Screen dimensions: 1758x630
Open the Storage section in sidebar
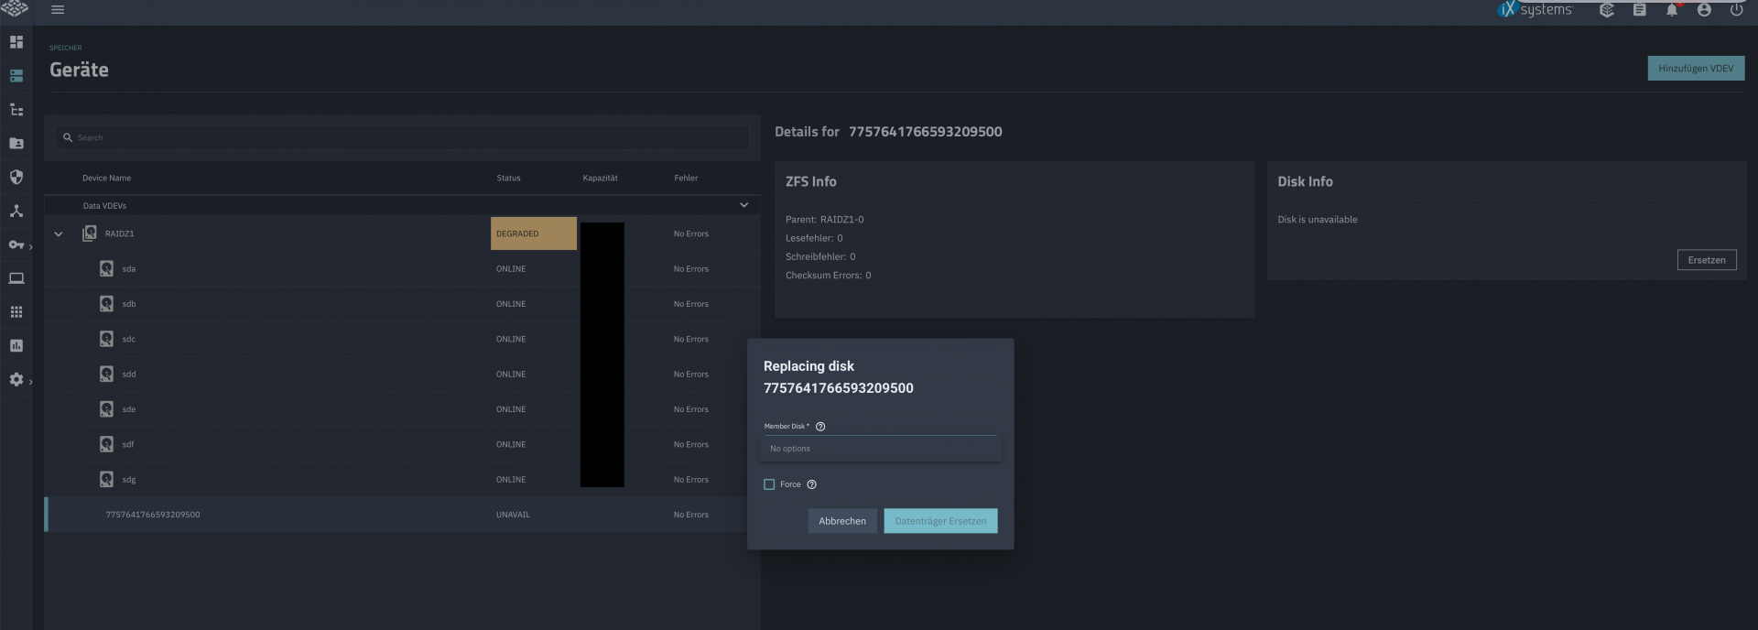tap(16, 76)
